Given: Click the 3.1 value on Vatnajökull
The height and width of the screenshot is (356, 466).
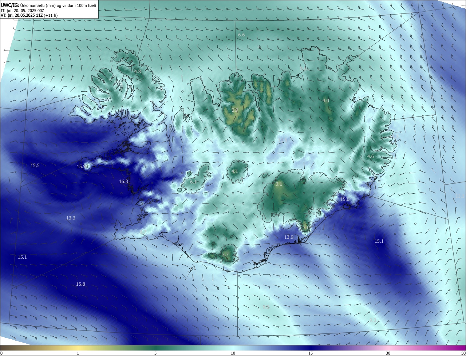Looking at the screenshot, I should click(x=279, y=184).
